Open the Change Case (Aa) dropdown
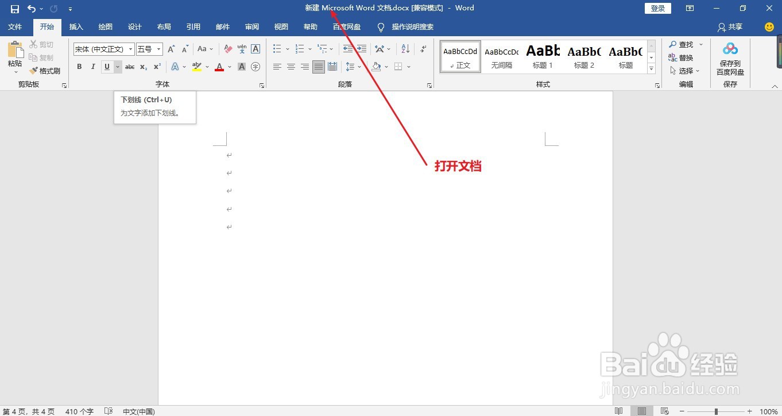 click(205, 49)
